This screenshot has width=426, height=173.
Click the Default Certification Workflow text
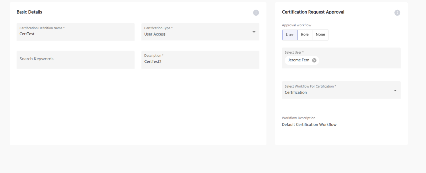309,125
